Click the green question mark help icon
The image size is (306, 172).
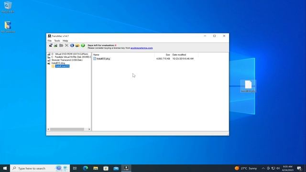(83, 45)
